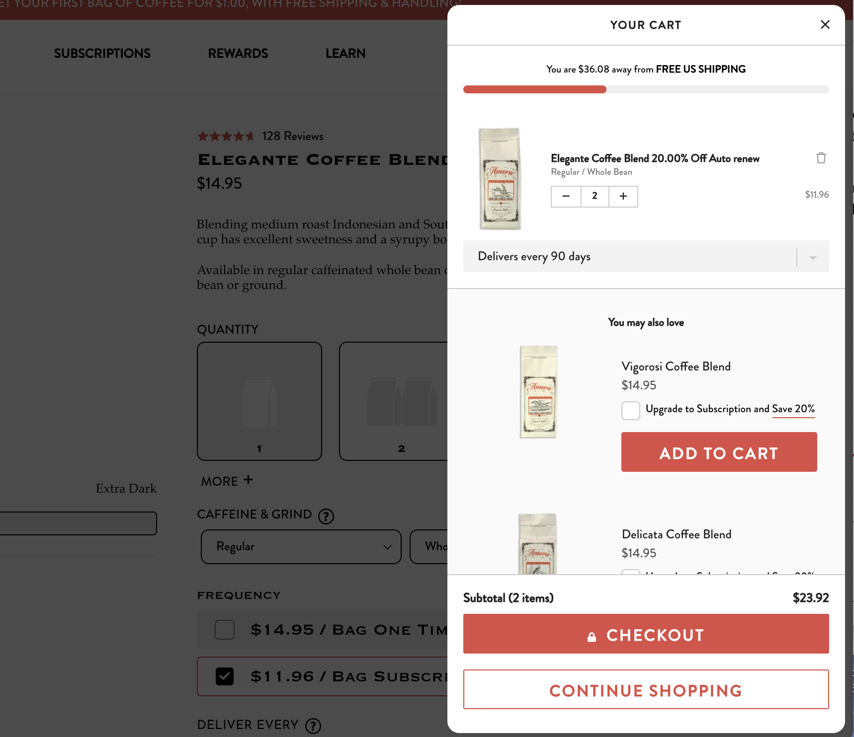This screenshot has width=854, height=737.
Task: Add Vigorosi Coffee Blend to cart
Action: tap(719, 452)
